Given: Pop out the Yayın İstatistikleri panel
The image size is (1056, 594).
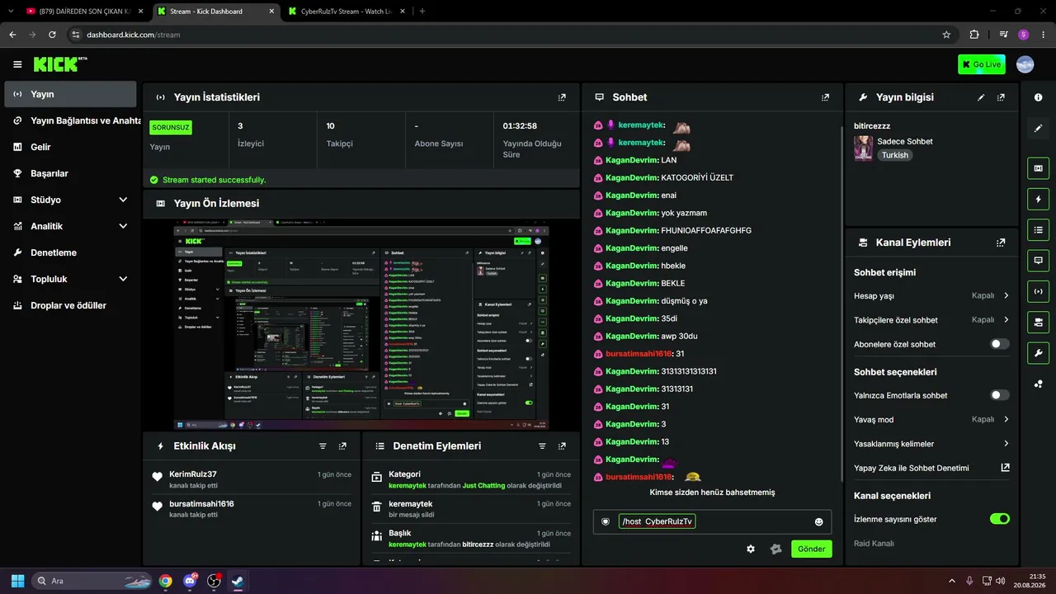Looking at the screenshot, I should pyautogui.click(x=562, y=97).
